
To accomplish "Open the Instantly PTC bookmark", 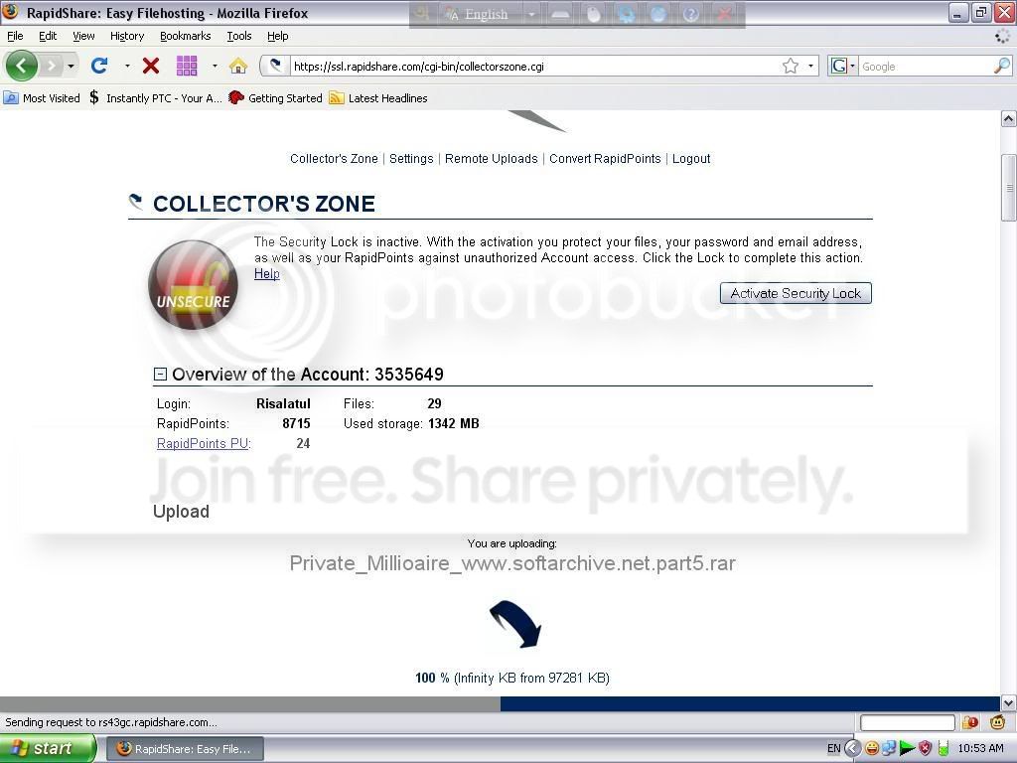I will (x=156, y=98).
